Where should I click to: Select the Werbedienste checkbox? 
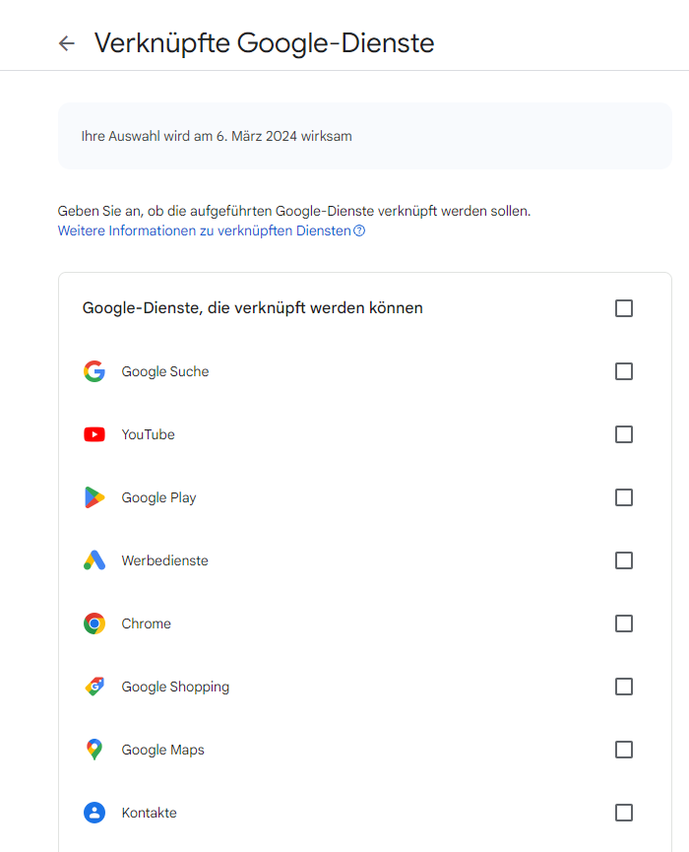tap(623, 560)
